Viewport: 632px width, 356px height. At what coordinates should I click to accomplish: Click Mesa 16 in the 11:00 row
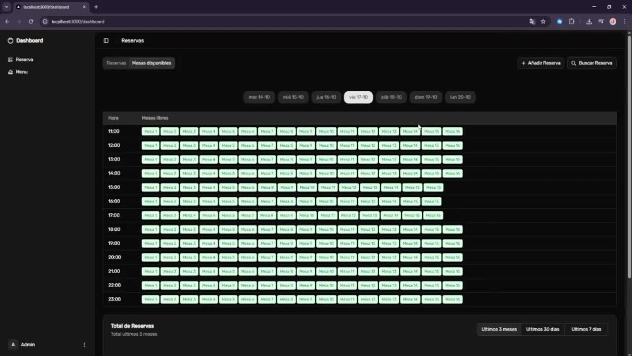[453, 132]
